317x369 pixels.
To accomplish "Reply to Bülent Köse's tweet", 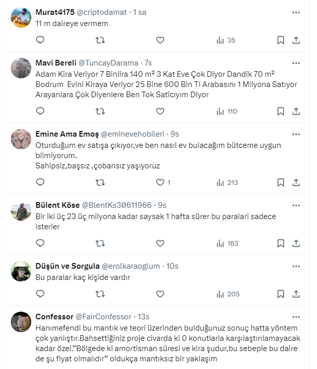I will tap(40, 243).
